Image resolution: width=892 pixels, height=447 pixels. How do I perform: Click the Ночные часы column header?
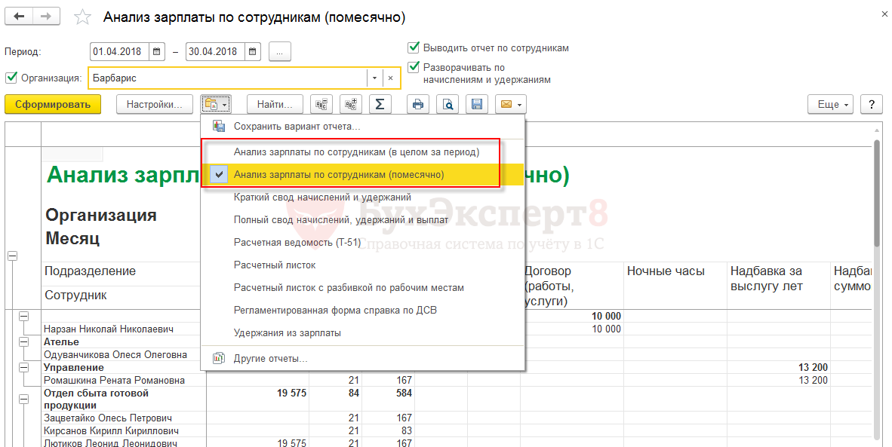(675, 286)
